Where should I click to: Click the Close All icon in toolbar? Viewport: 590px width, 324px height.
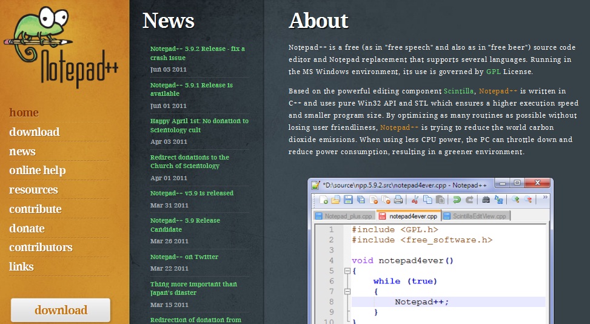(386, 200)
